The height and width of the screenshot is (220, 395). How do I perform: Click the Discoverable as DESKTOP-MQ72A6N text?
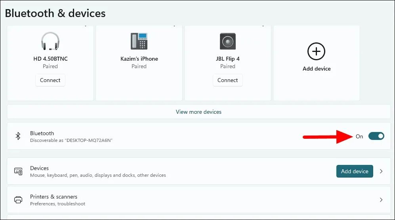pyautogui.click(x=71, y=140)
